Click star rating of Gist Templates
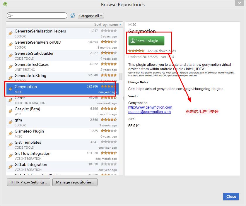 pos(109,142)
